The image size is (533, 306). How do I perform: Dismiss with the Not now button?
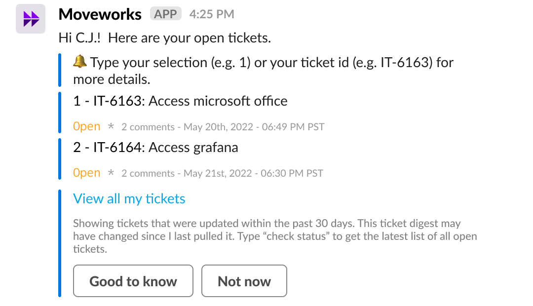(244, 281)
